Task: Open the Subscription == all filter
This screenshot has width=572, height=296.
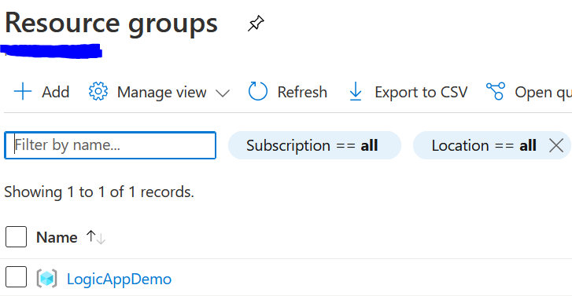Action: (315, 145)
